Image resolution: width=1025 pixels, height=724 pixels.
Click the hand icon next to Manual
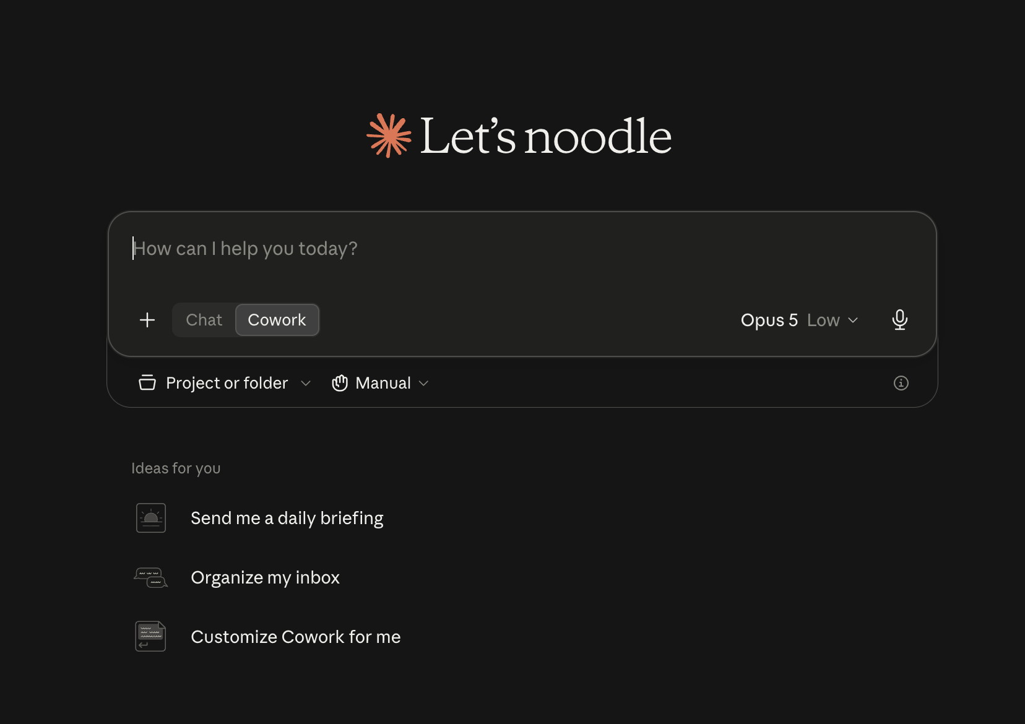(340, 383)
